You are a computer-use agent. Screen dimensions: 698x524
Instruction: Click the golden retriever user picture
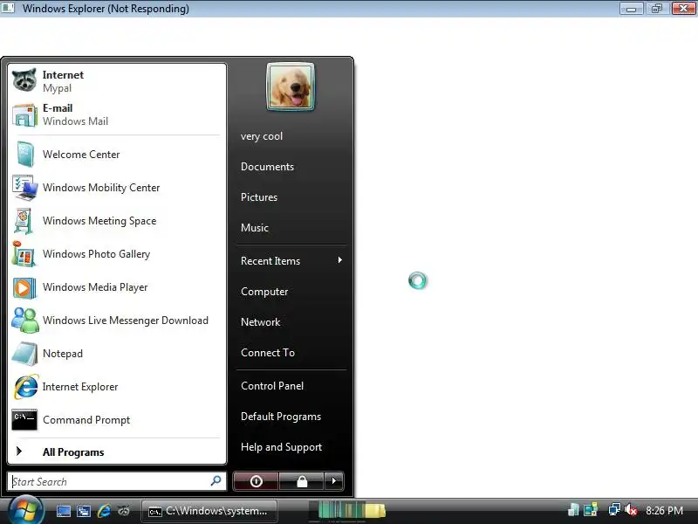click(x=291, y=86)
